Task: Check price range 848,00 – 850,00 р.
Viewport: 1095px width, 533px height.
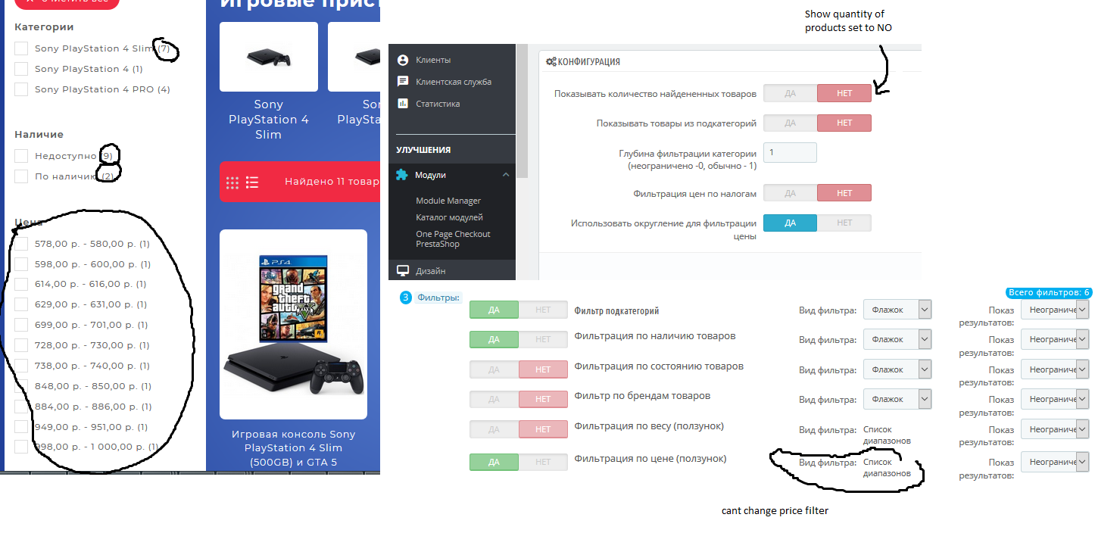Action: pos(21,386)
